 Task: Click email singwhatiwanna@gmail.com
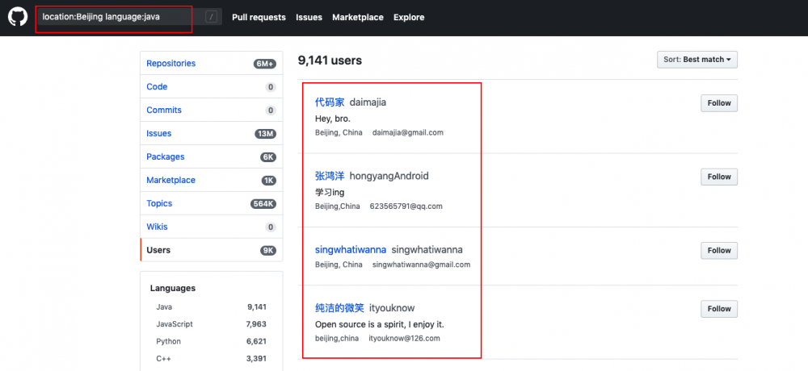421,265
